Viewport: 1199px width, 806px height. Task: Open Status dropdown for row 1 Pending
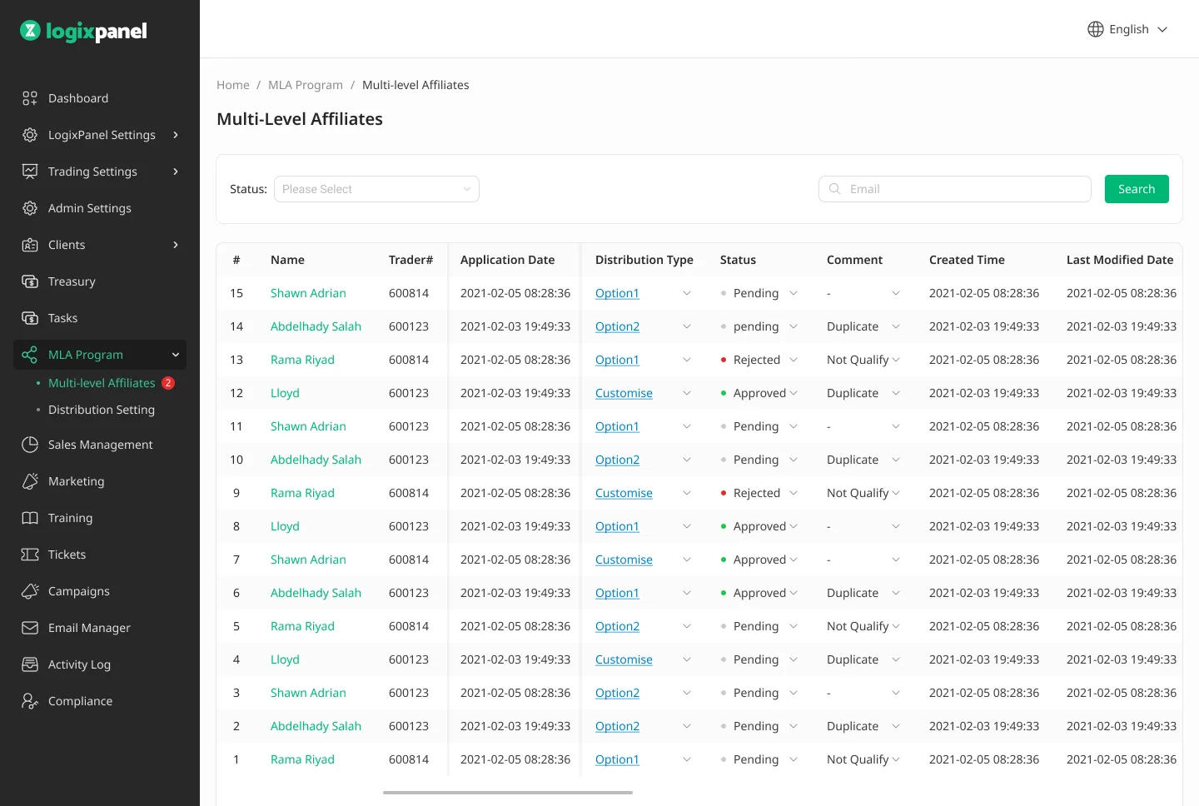coord(794,759)
